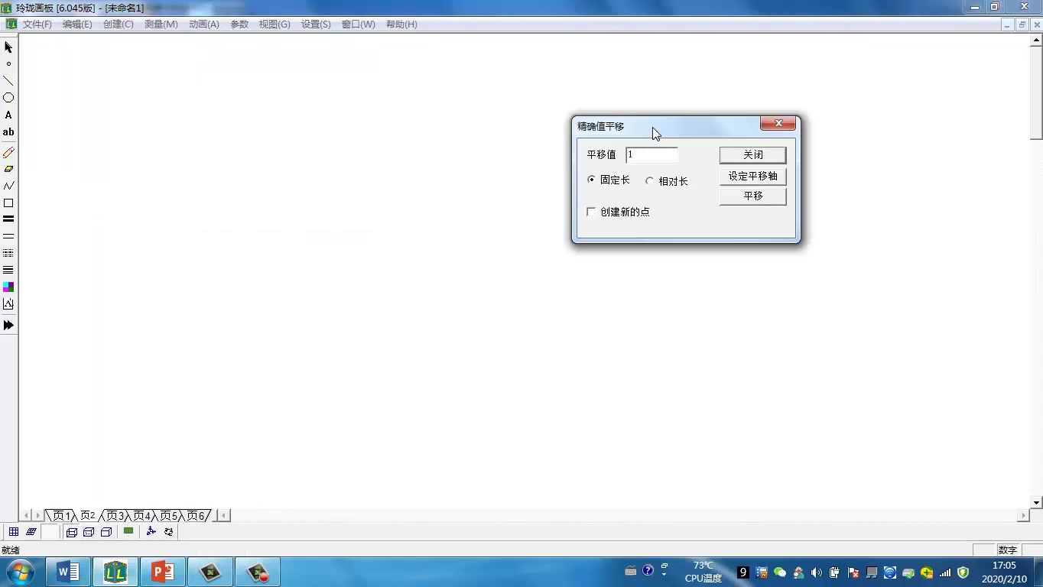Switch to the 页3 tab
1043x587 pixels.
(115, 516)
